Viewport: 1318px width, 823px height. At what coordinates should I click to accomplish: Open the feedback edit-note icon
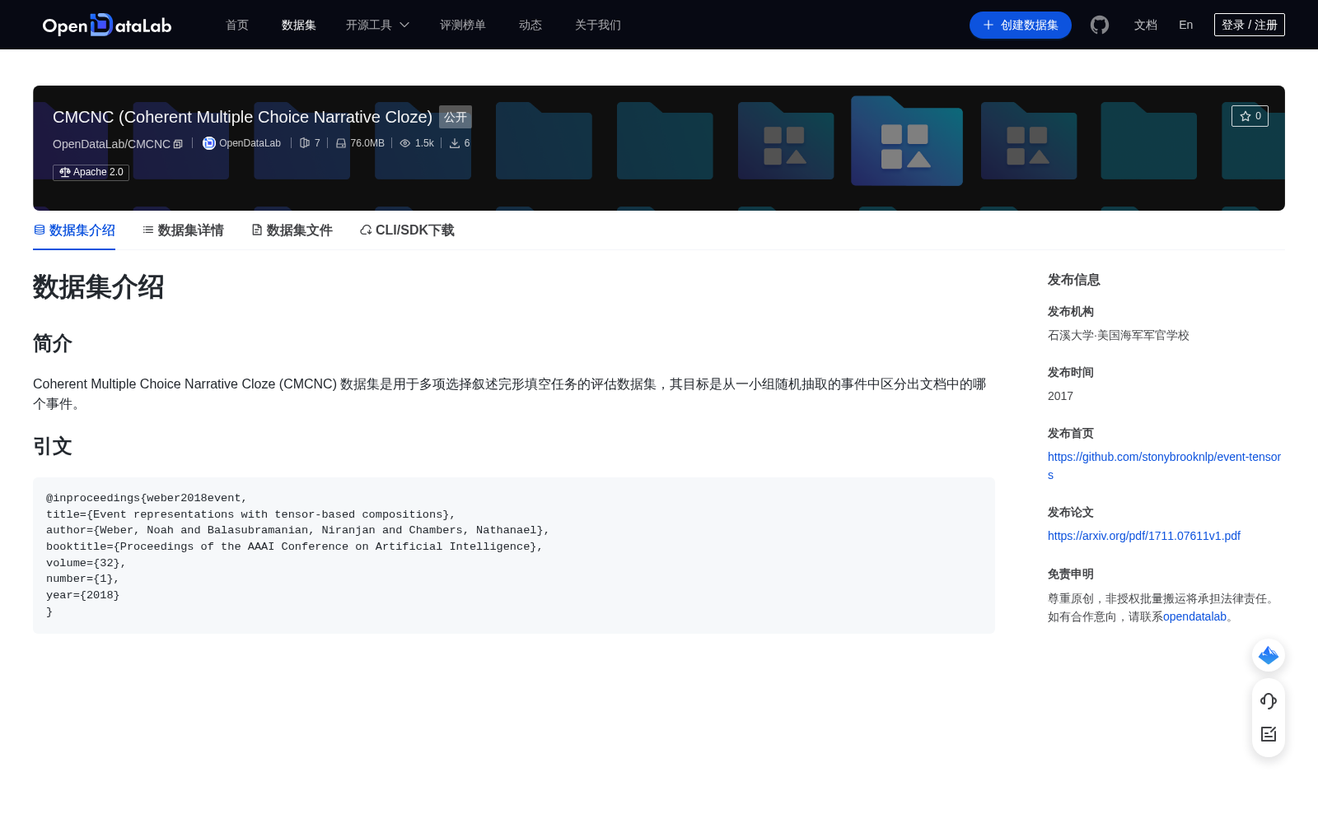(1269, 734)
